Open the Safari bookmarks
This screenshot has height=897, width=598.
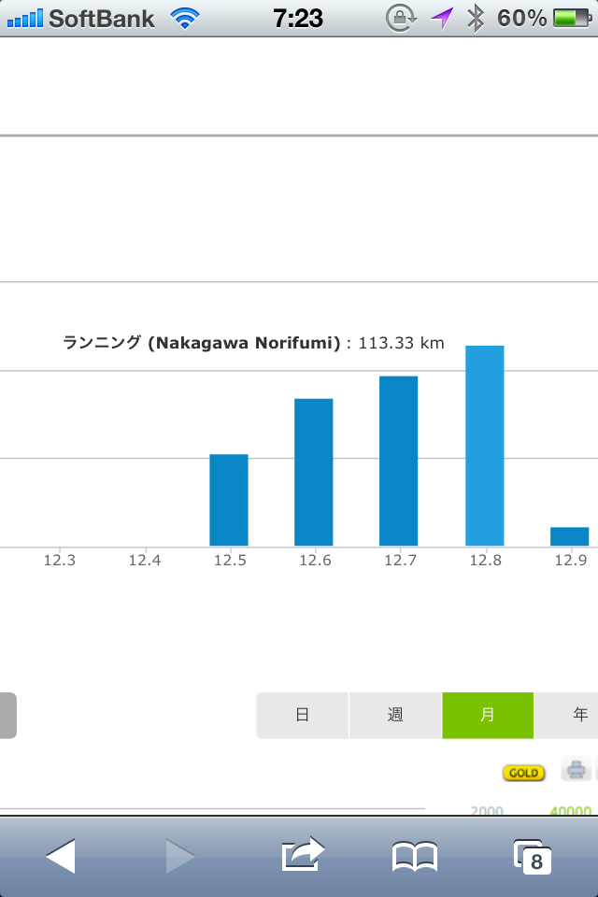click(415, 857)
